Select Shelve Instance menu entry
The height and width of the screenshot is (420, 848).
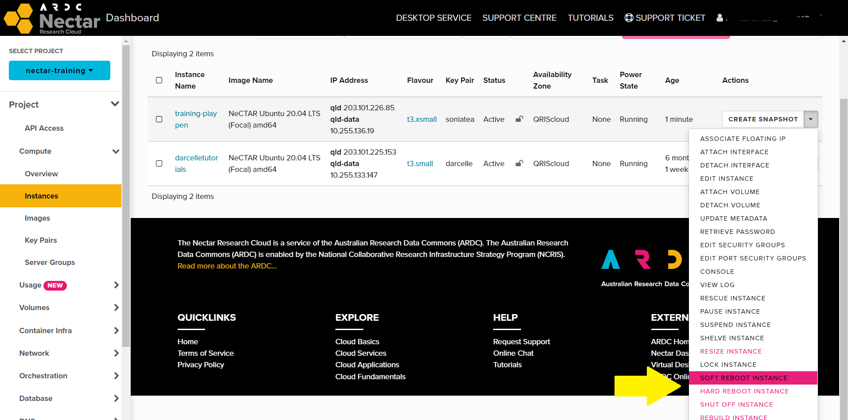click(753, 338)
